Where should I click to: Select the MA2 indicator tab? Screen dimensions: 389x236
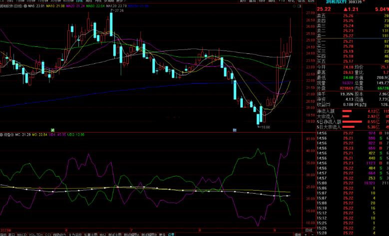102,235
